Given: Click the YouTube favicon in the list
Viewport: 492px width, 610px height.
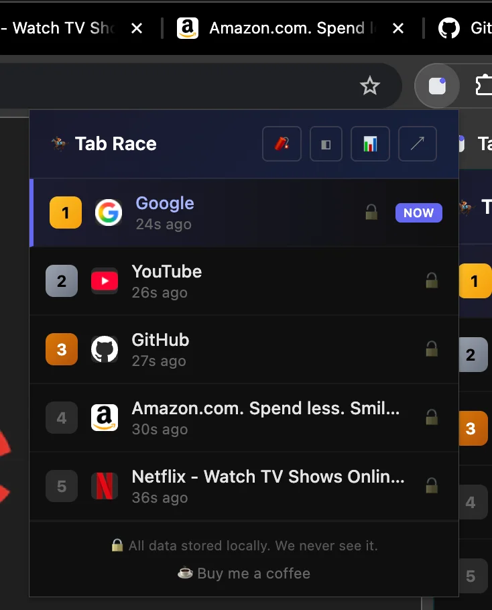Looking at the screenshot, I should pos(105,281).
